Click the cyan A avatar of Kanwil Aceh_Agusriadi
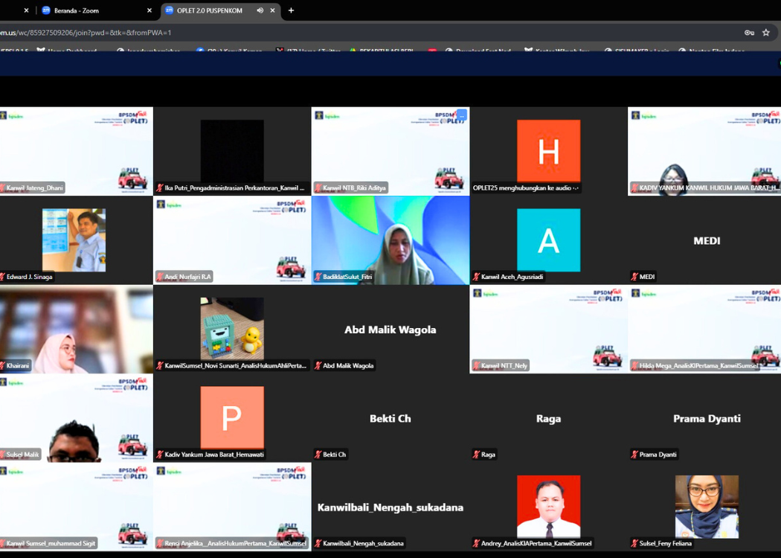Screen dimensions: 781x558 (x=548, y=240)
